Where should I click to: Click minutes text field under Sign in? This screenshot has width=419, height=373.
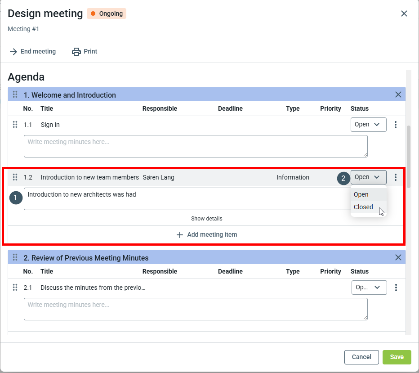coord(196,146)
